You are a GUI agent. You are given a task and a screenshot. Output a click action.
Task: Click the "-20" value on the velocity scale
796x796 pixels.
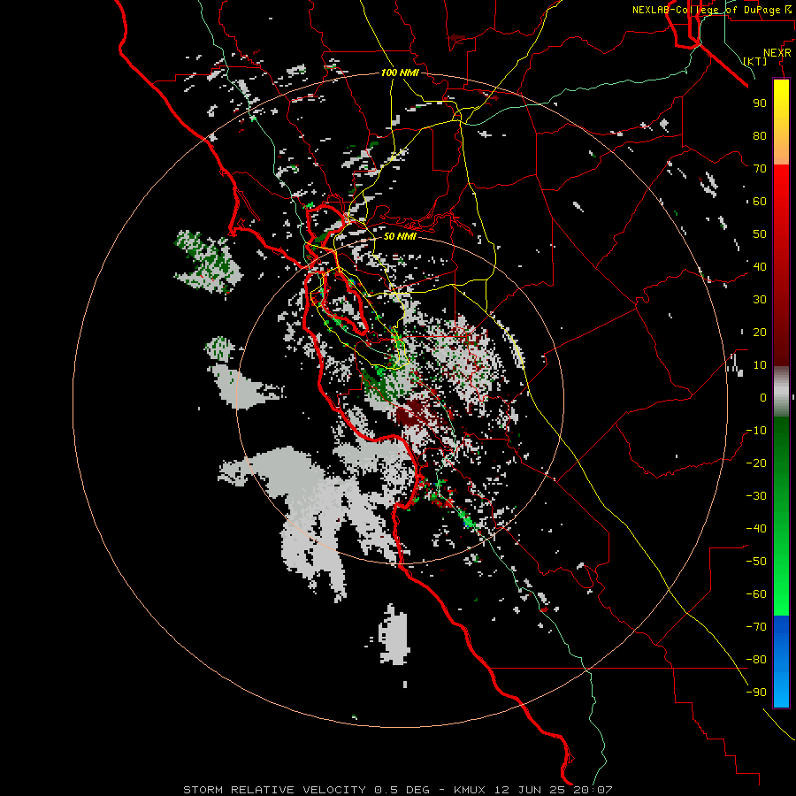pos(756,463)
